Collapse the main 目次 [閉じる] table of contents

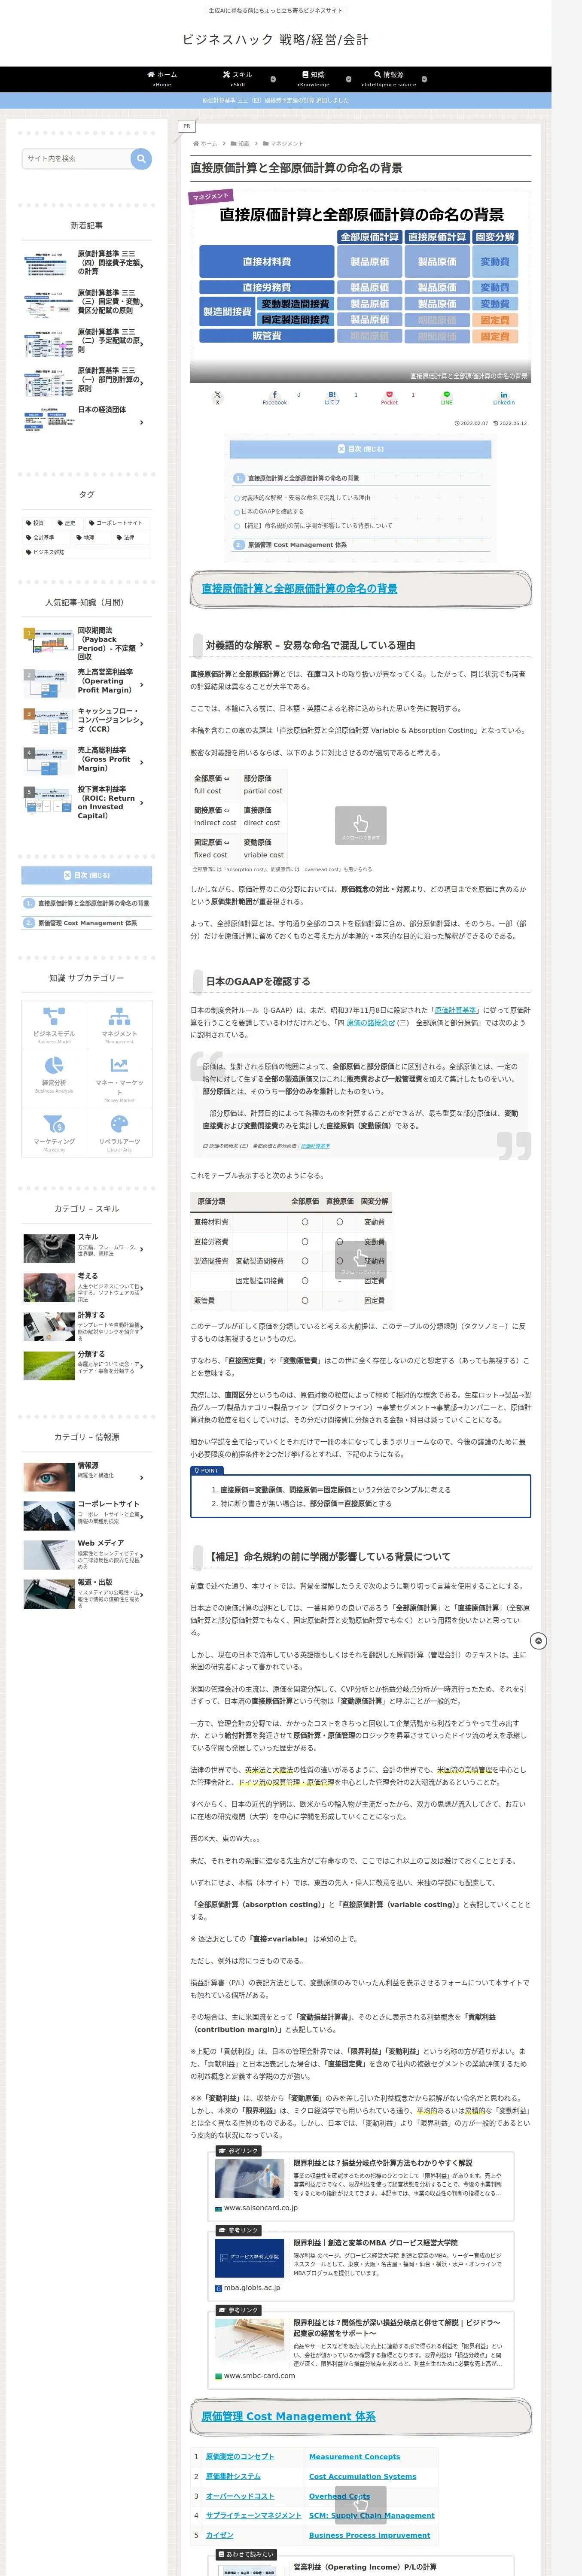tap(361, 449)
